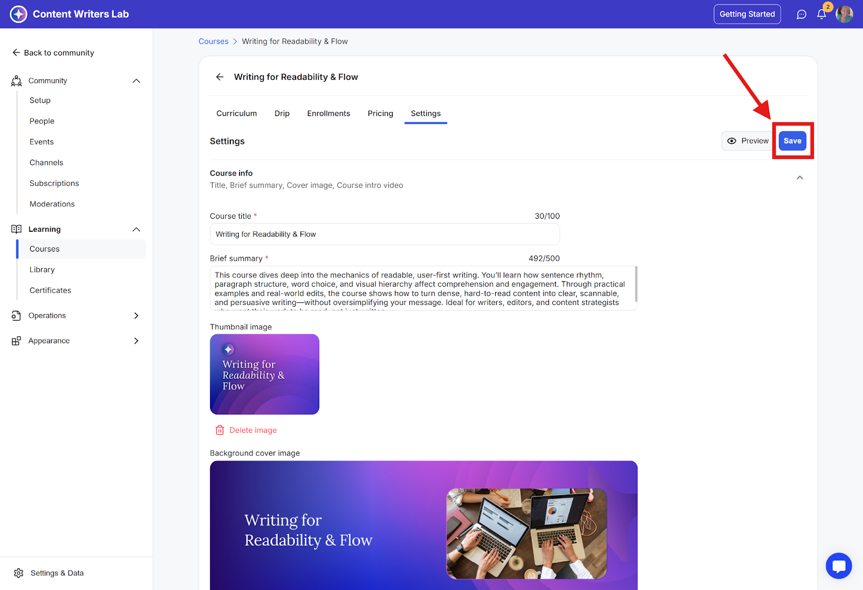Screen dimensions: 863x590
Task: Click the Background cover image label
Action: coord(255,453)
